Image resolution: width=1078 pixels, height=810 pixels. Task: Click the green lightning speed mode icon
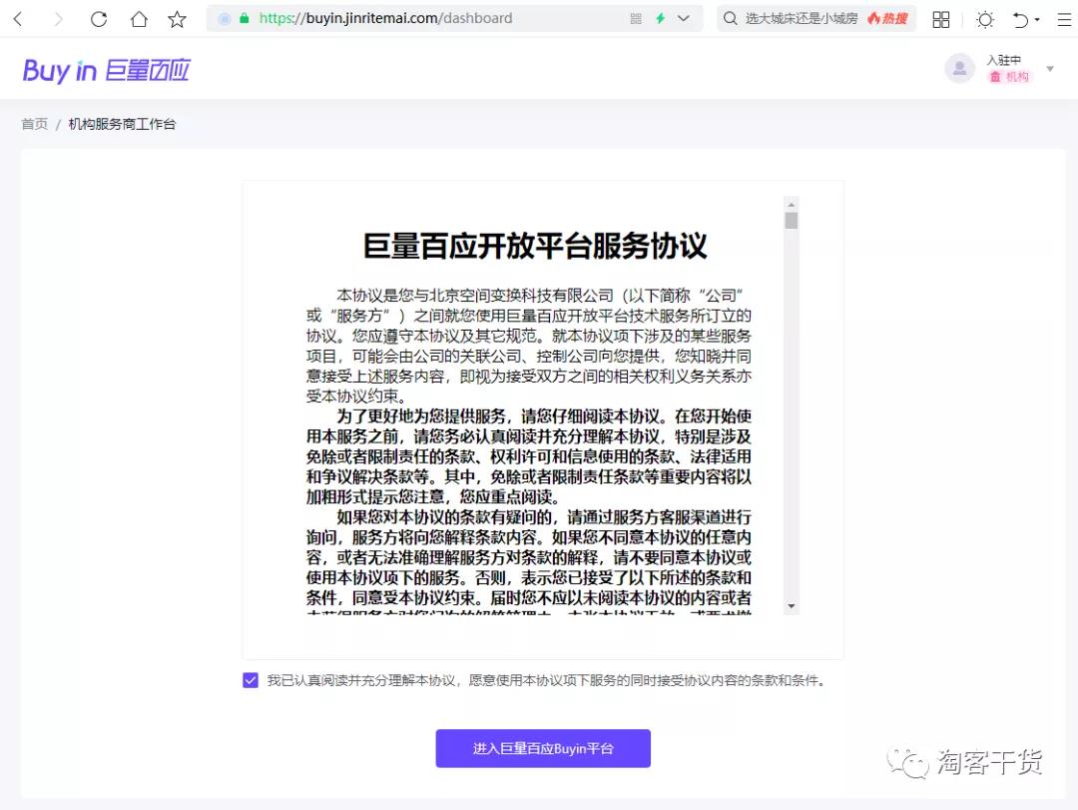coord(660,19)
